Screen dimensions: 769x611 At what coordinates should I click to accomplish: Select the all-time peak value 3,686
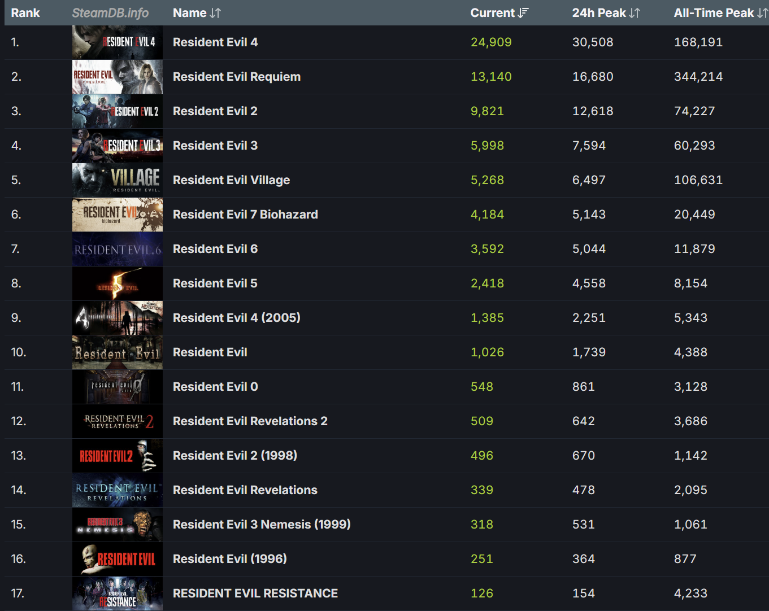click(x=690, y=421)
